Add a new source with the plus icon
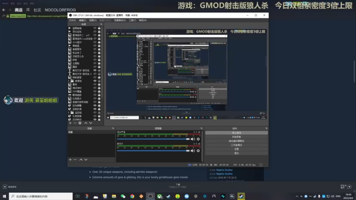The image size is (356, 200). click(70, 123)
